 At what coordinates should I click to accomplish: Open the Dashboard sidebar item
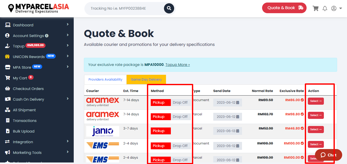point(23,25)
